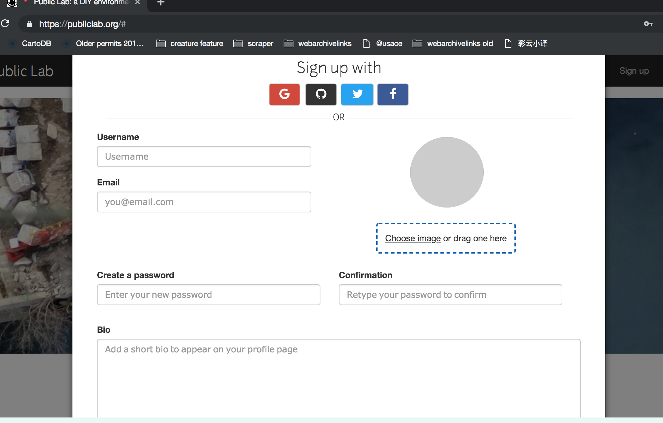Image resolution: width=663 pixels, height=423 pixels.
Task: Click the Sign up navbar link
Action: point(634,71)
